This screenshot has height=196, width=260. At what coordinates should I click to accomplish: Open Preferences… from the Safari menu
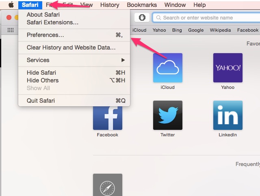tap(74, 35)
